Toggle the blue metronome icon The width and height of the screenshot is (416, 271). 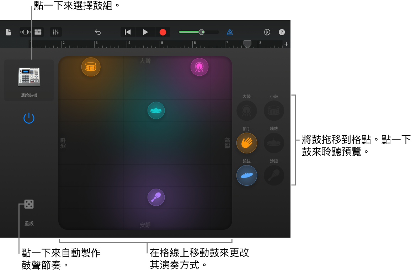pos(230,32)
